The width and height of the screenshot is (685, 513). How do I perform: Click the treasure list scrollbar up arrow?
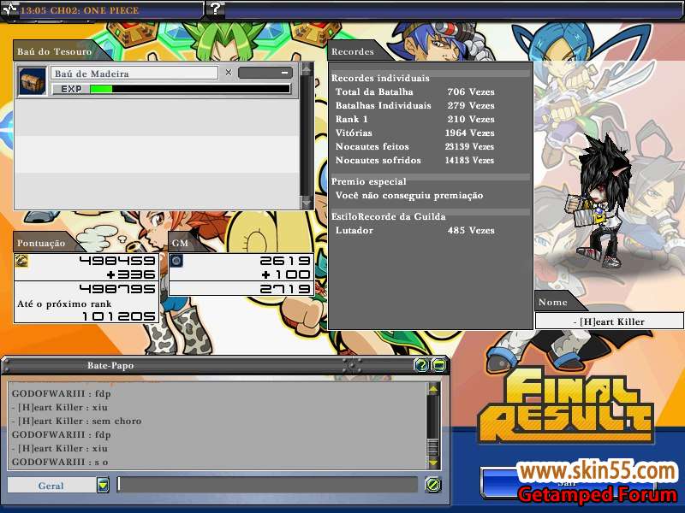pyautogui.click(x=307, y=68)
